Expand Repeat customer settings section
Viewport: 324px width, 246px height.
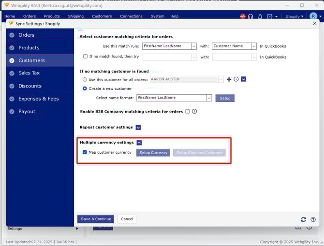pos(138,128)
